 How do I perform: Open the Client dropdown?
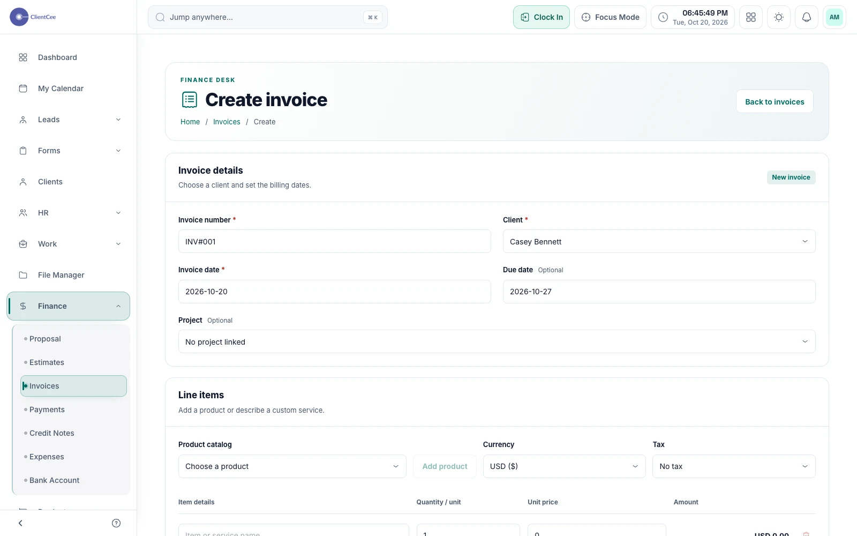coord(659,241)
